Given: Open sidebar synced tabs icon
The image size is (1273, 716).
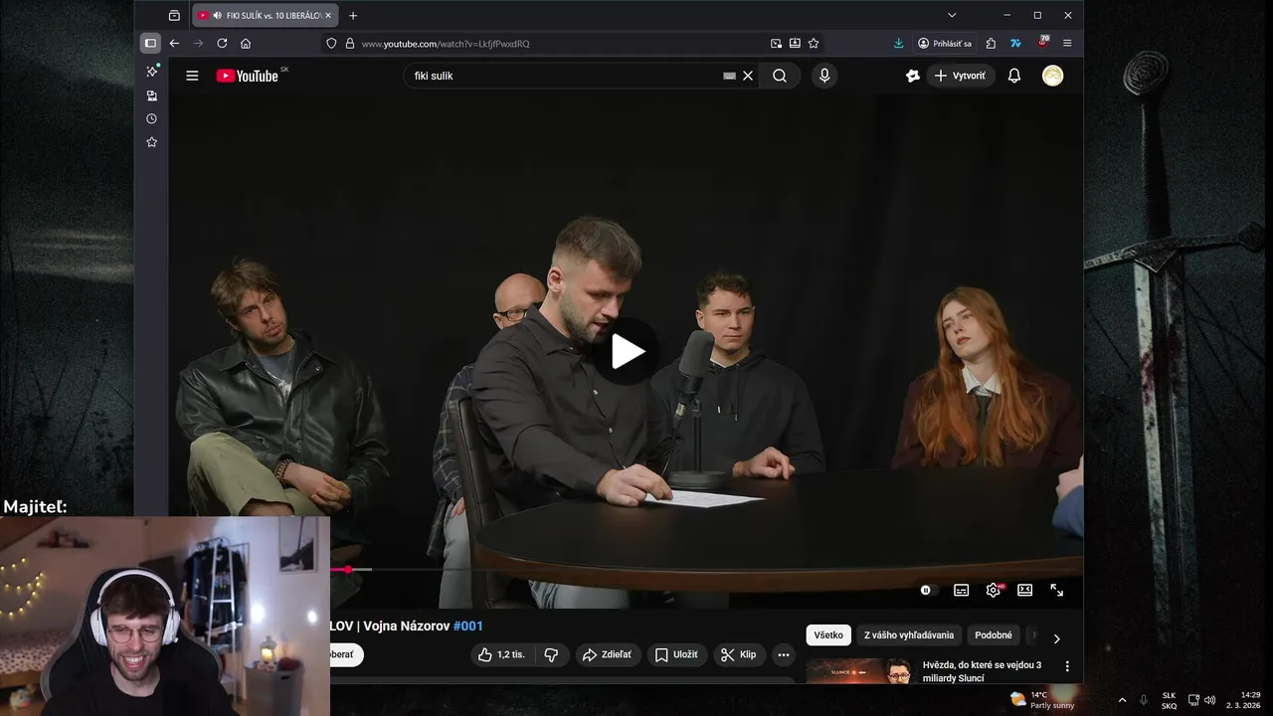Looking at the screenshot, I should 151,95.
